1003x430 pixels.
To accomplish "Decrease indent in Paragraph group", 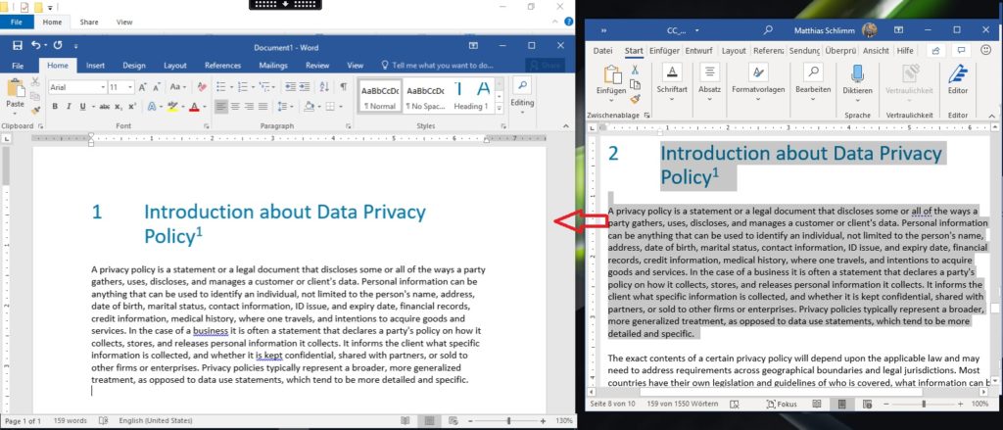I will click(x=290, y=87).
